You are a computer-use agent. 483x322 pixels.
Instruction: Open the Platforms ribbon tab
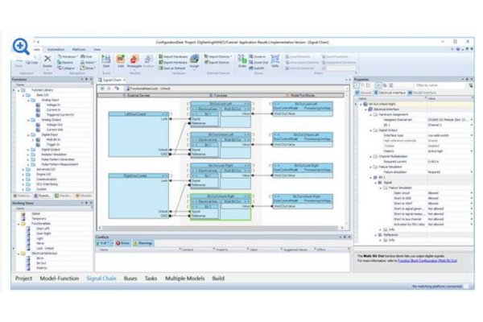(x=79, y=49)
